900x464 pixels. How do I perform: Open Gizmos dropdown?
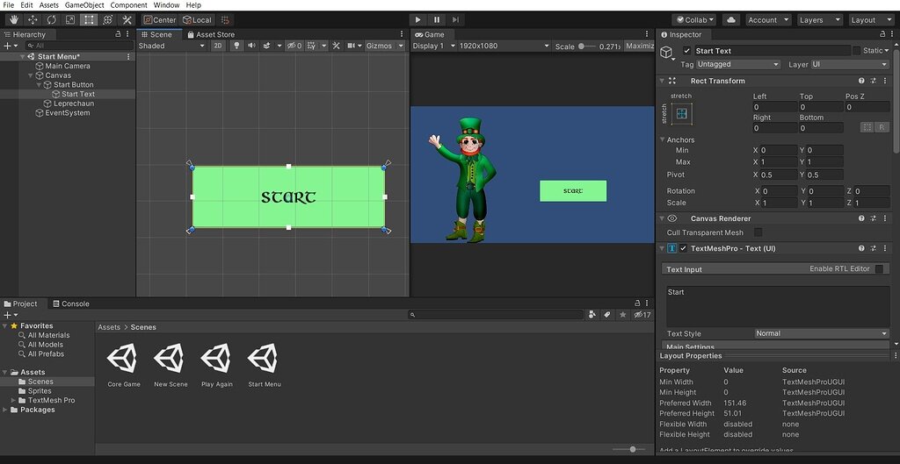click(x=385, y=46)
